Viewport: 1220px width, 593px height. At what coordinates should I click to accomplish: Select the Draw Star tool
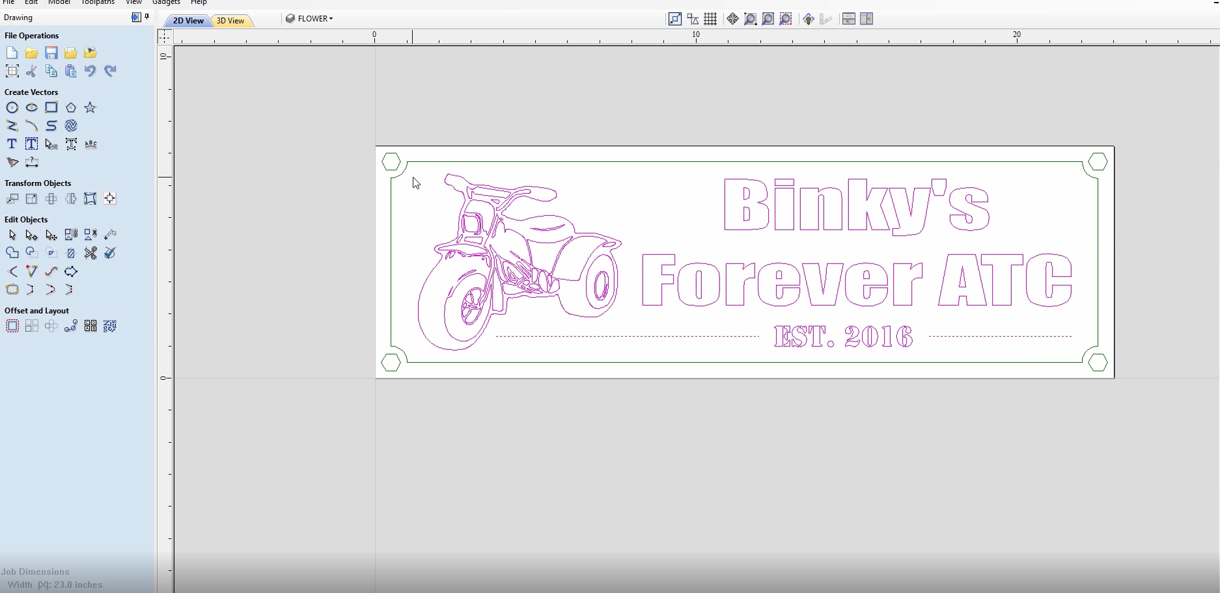click(x=90, y=107)
